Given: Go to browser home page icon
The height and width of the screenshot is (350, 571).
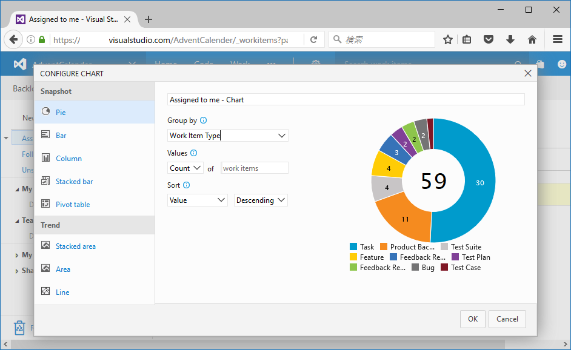Looking at the screenshot, I should pyautogui.click(x=532, y=39).
